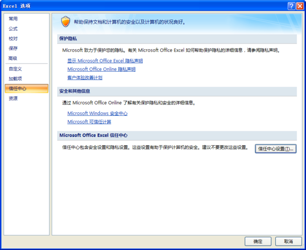Open Microsoft Windows 安全中心 link
The image size is (306, 250).
coord(97,113)
